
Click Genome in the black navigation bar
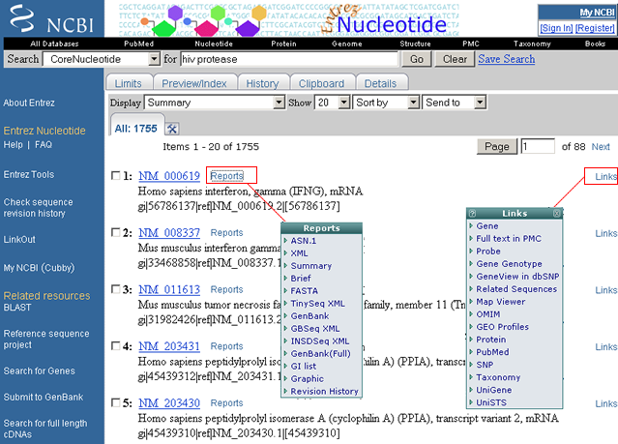tap(347, 44)
